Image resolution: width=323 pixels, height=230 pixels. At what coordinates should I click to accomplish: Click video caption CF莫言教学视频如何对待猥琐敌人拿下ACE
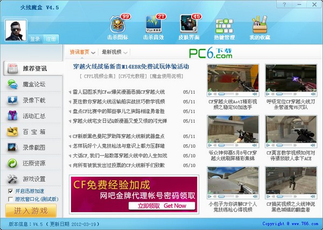tap(291, 156)
